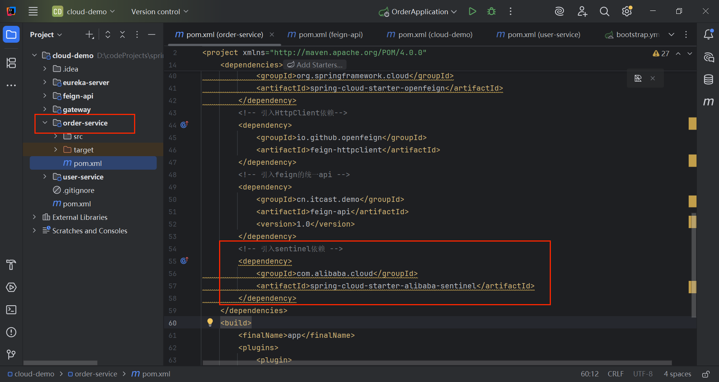The height and width of the screenshot is (382, 719).
Task: Change CRLF line separator
Action: (616, 374)
